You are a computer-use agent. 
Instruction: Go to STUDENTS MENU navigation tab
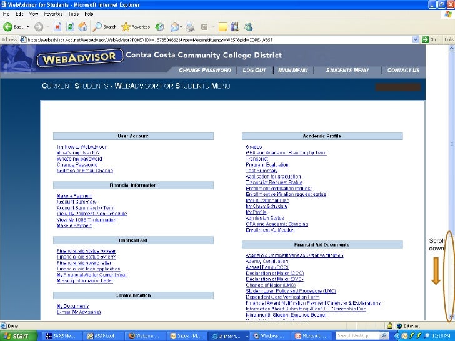coord(347,70)
